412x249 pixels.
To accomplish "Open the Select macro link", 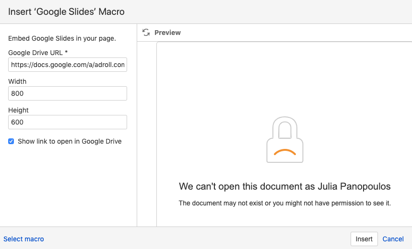I will [x=24, y=239].
